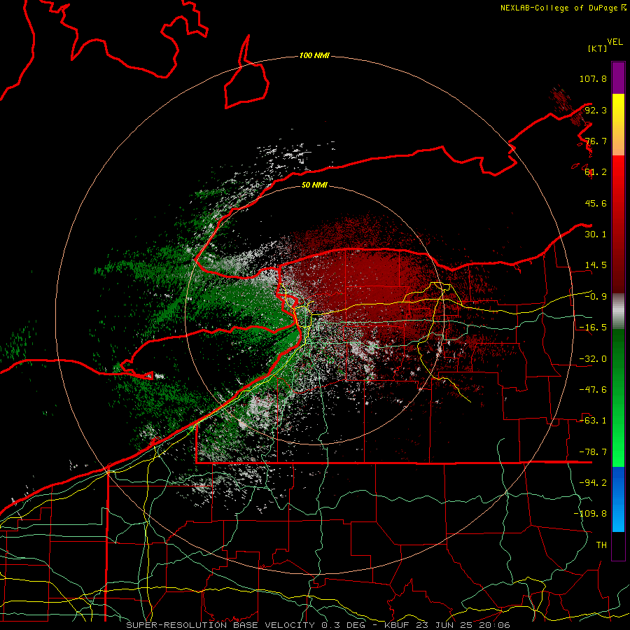Select the 50 NMI range ring label
Image resolution: width=630 pixels, height=630 pixels.
(x=314, y=185)
